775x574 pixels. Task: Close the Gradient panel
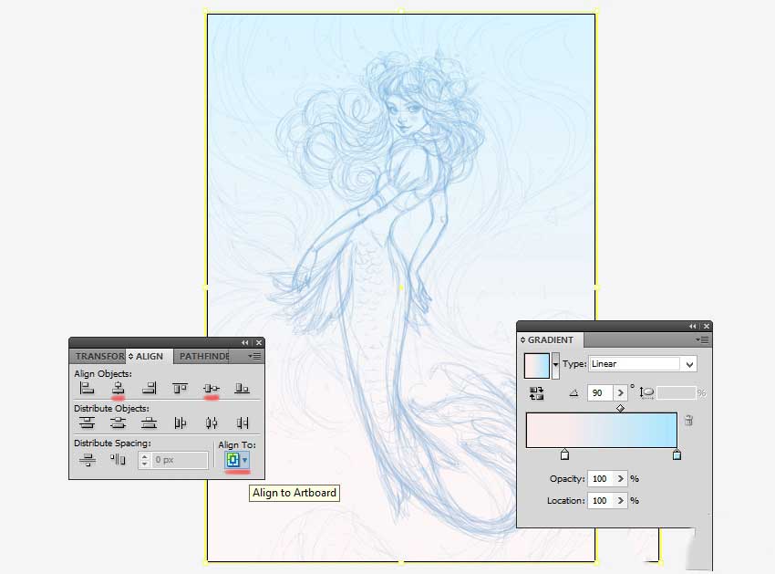707,326
